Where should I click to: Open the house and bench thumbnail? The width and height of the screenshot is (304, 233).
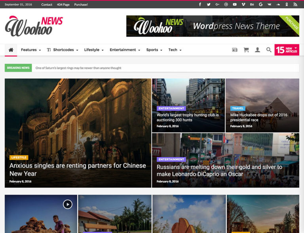point(115,214)
